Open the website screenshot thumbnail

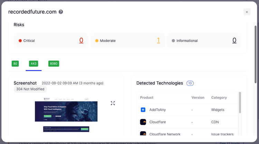point(66,111)
